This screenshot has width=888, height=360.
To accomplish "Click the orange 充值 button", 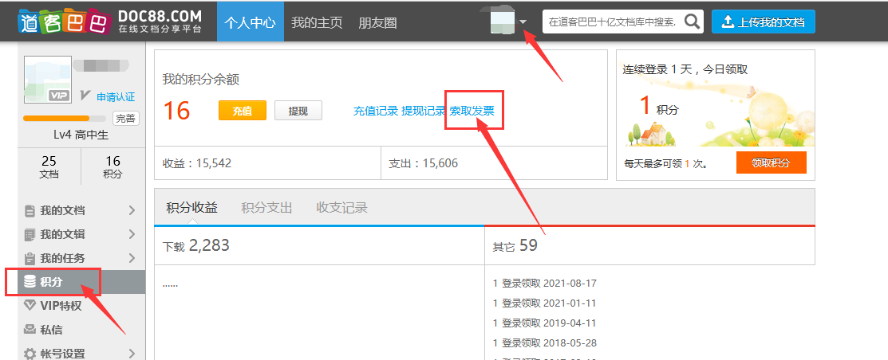I will 243,110.
